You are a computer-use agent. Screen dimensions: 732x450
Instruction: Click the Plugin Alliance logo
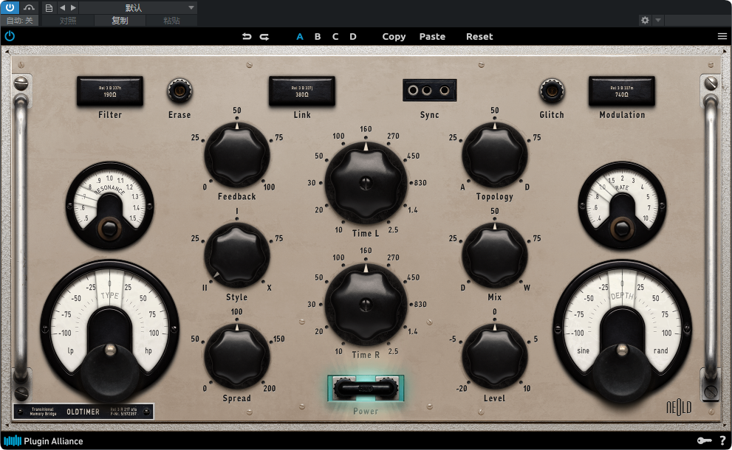pos(44,440)
